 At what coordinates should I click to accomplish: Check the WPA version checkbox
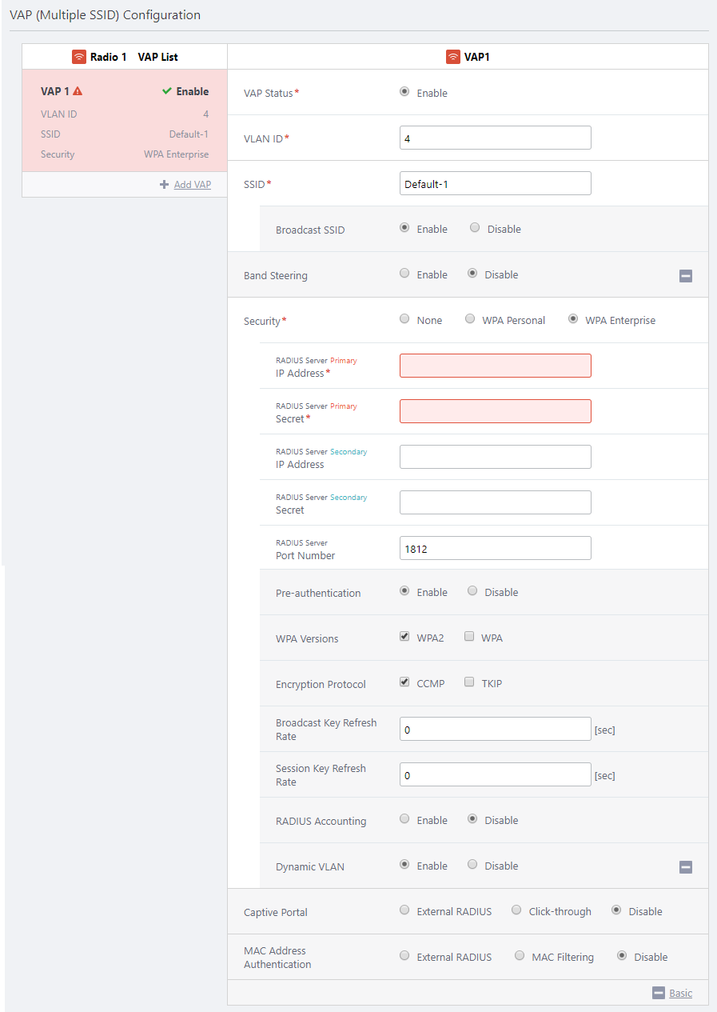click(470, 637)
